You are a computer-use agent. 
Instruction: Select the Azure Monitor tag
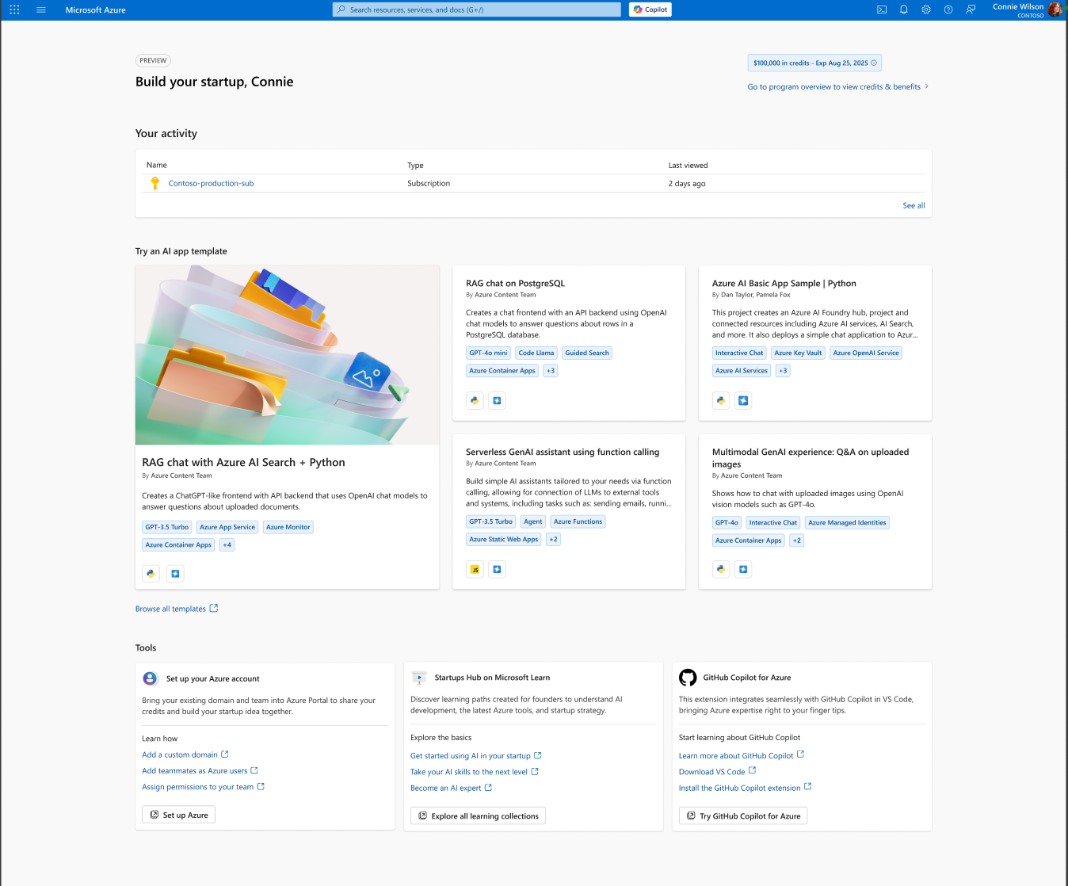288,527
